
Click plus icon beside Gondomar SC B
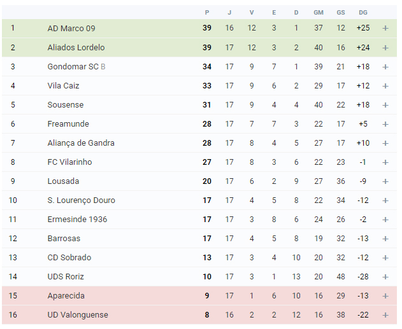point(385,67)
